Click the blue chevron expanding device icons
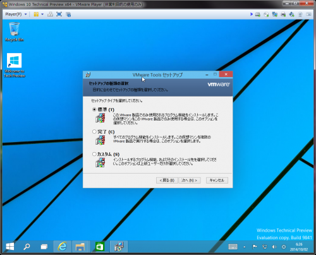The height and width of the screenshot is (255, 316). (x=252, y=15)
